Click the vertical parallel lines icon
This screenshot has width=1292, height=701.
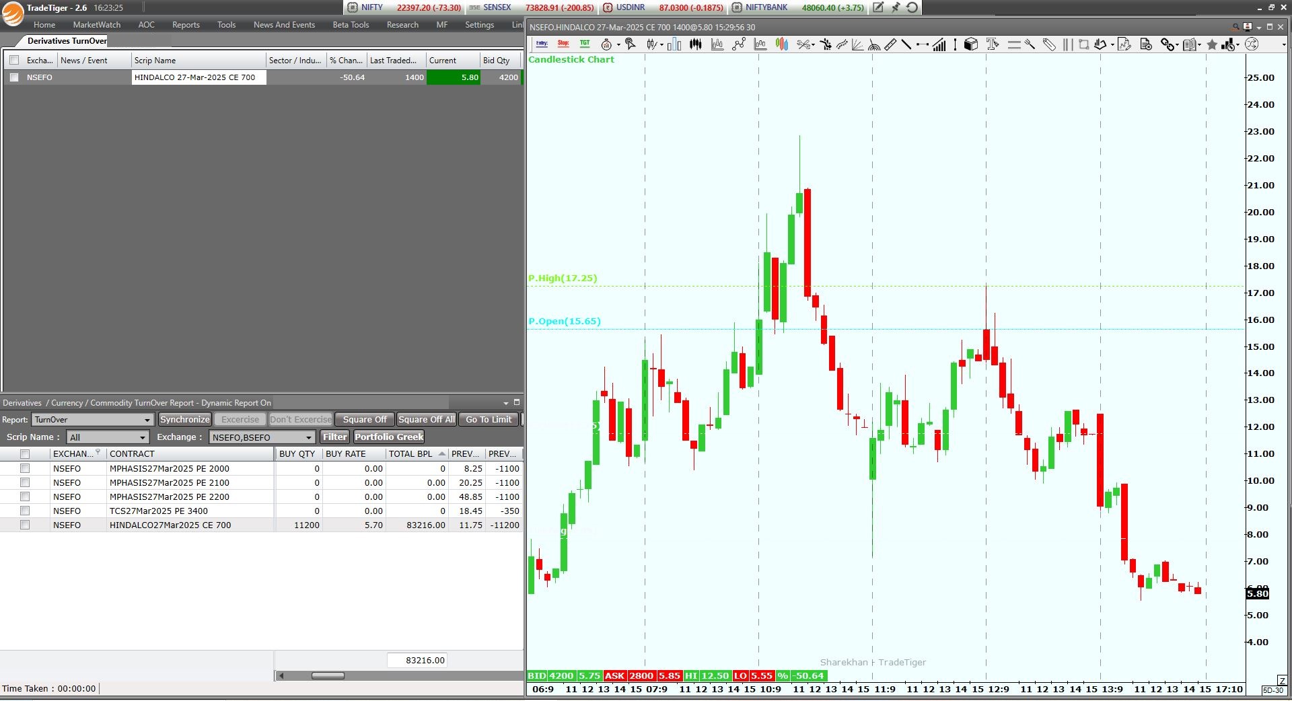pos(1068,44)
